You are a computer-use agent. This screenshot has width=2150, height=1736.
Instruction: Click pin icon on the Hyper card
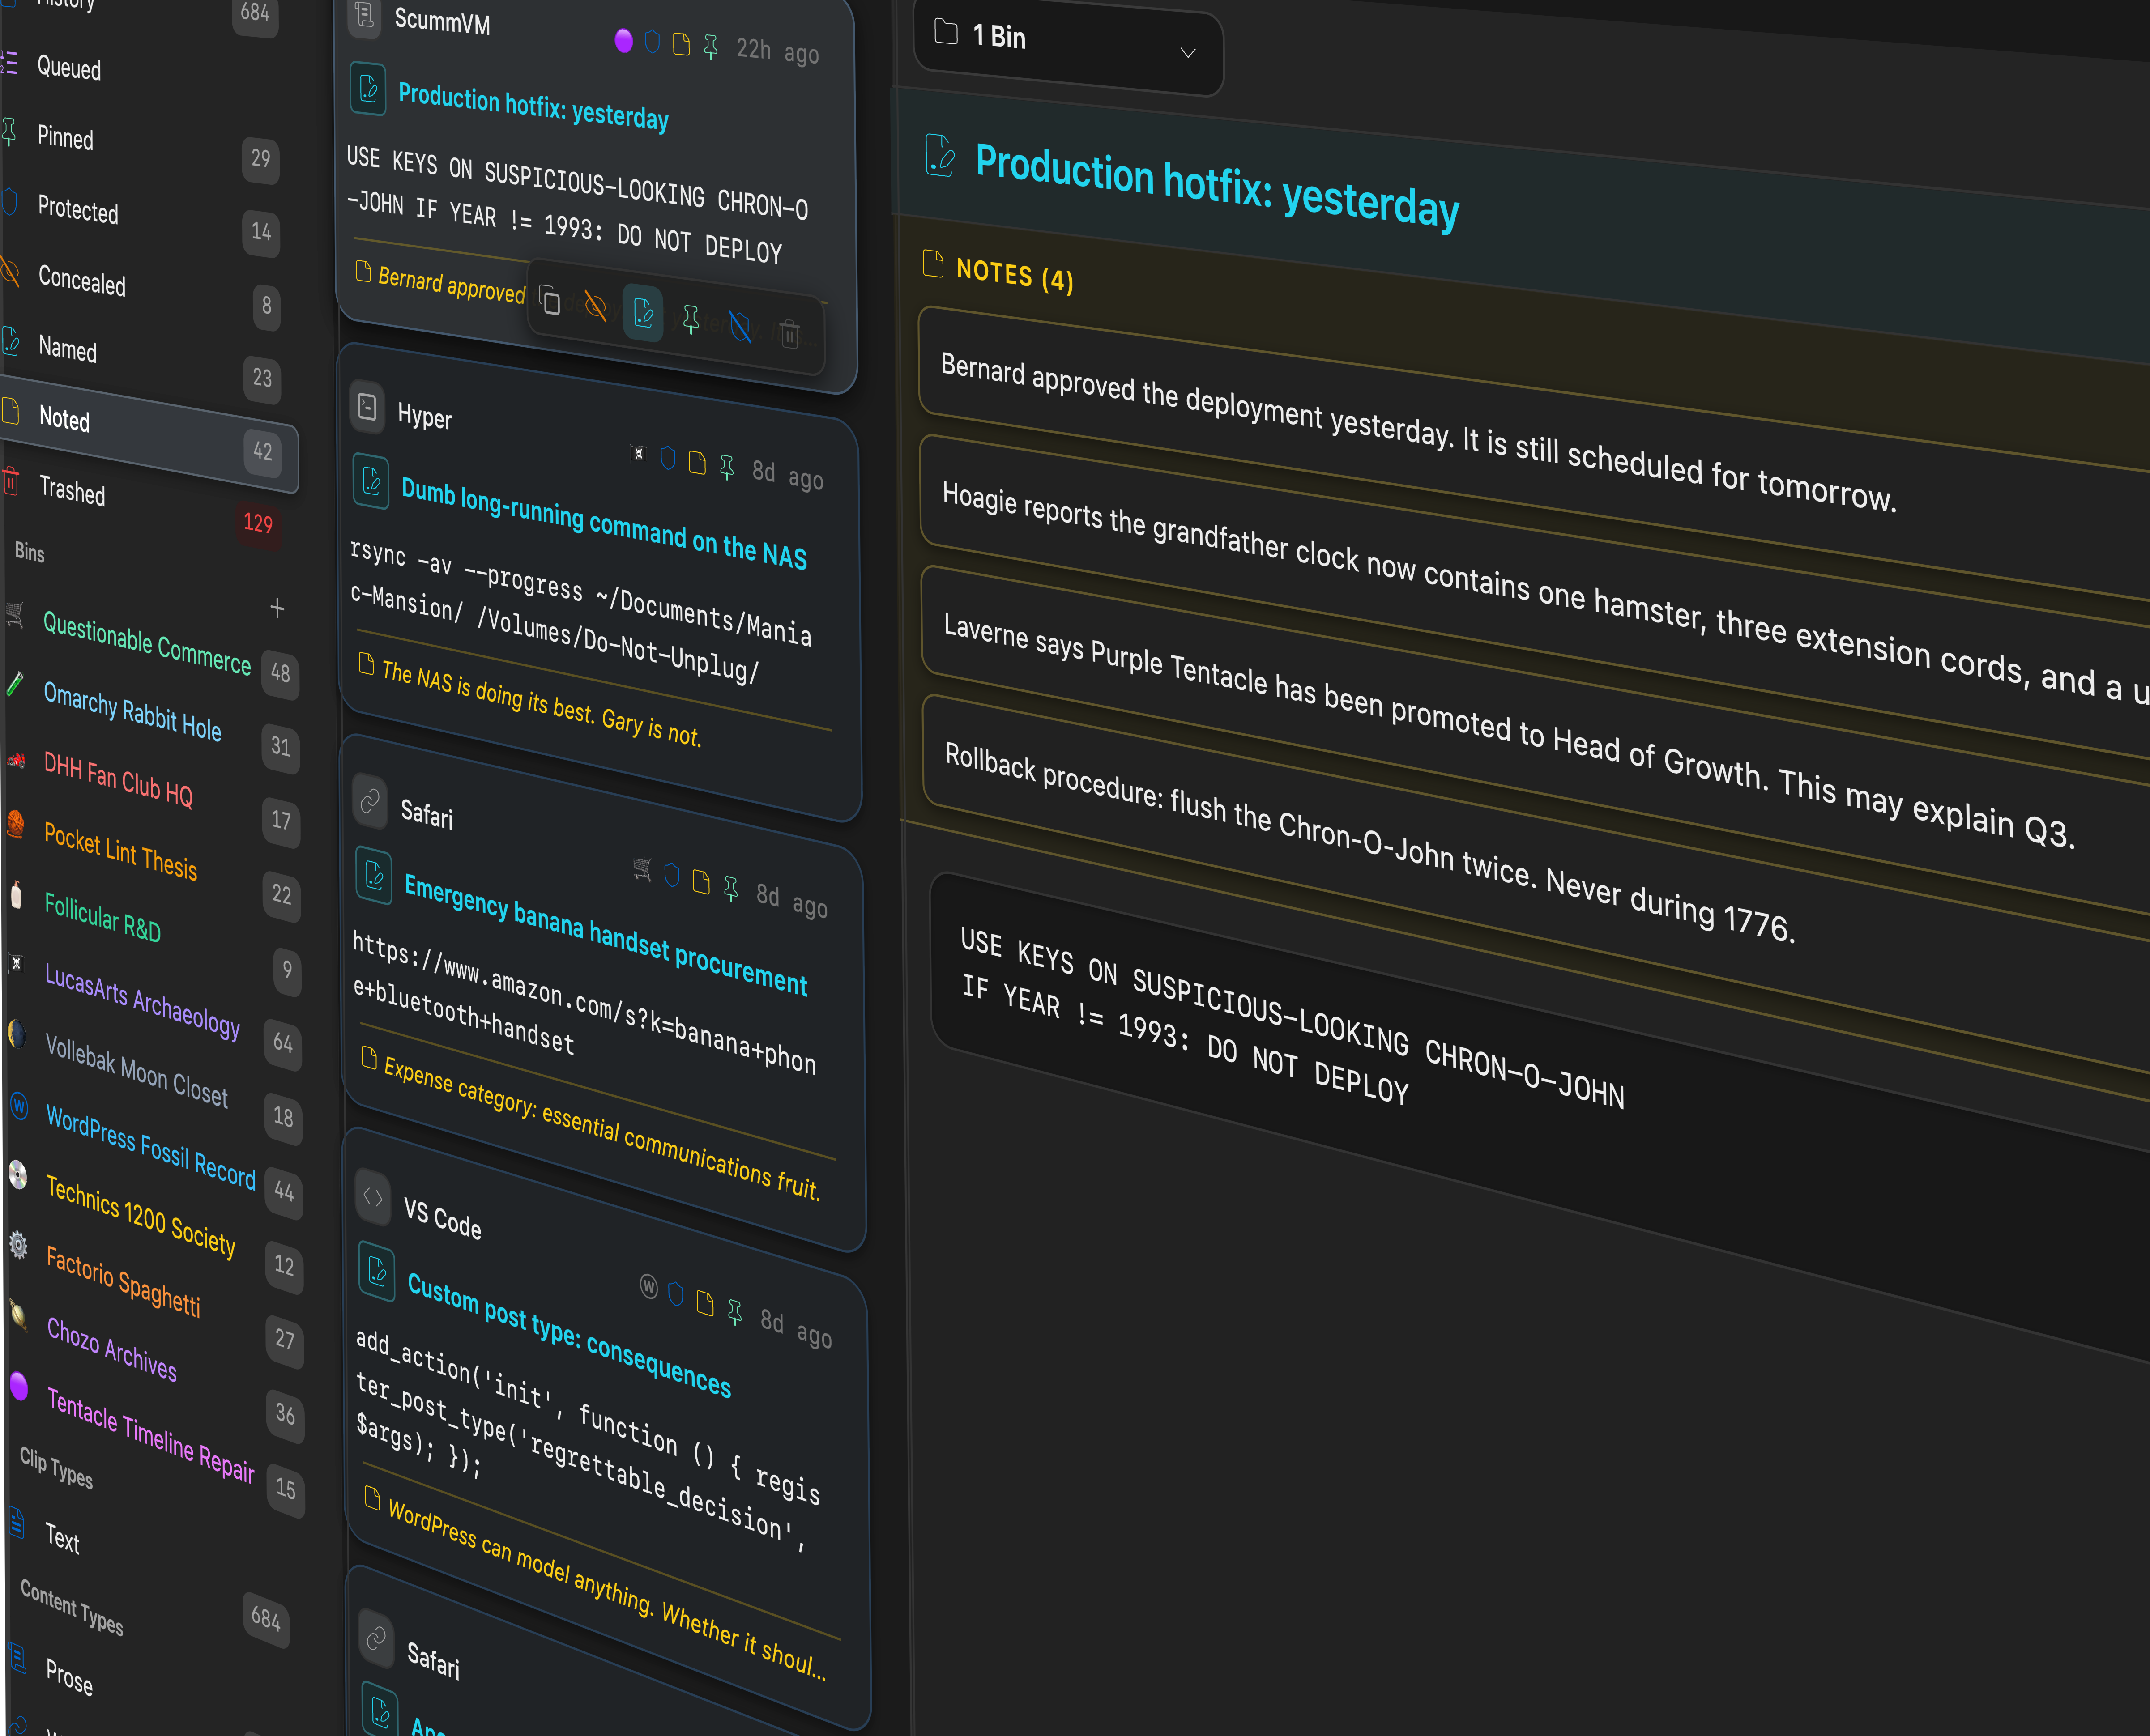pyautogui.click(x=726, y=467)
